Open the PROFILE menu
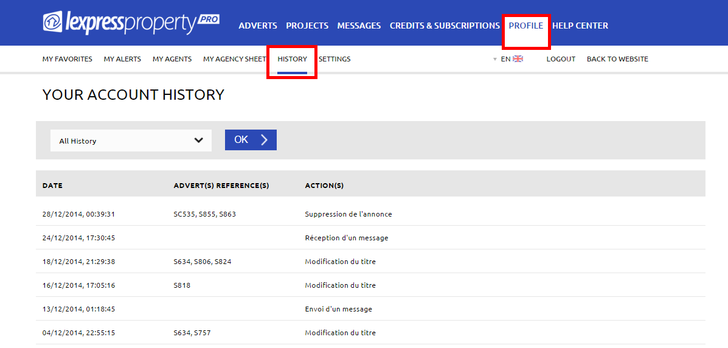Screen dimensions: 728x348 (526, 26)
